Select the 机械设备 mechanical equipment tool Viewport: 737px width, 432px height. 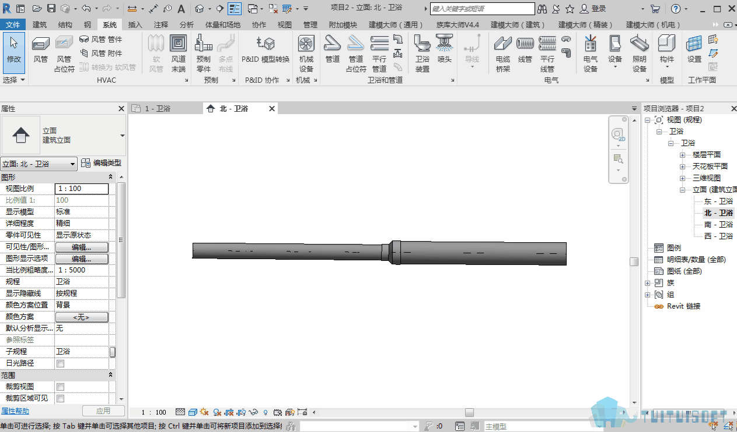pyautogui.click(x=306, y=52)
